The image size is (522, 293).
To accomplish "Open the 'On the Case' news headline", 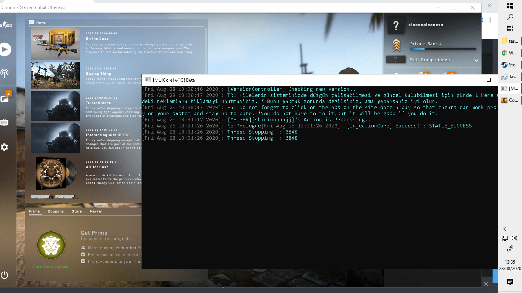I will pyautogui.click(x=97, y=39).
